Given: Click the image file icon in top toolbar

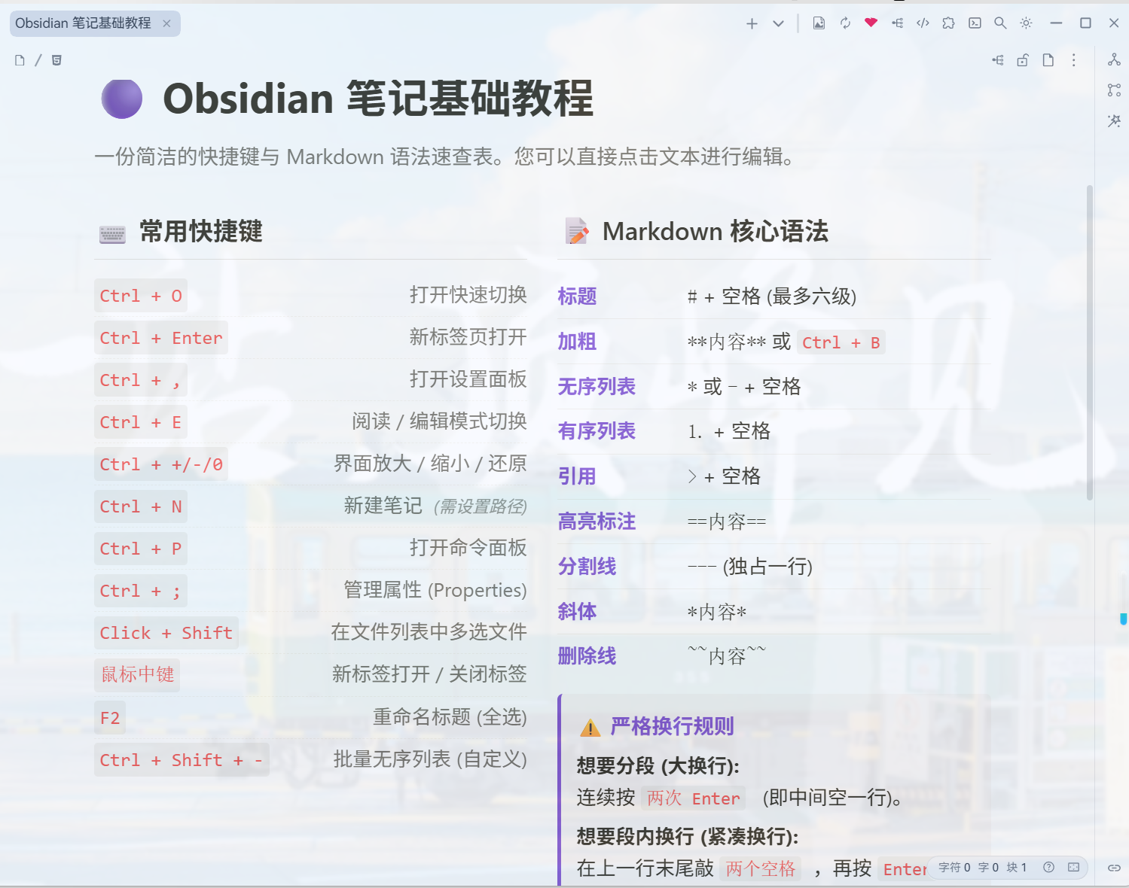Looking at the screenshot, I should click(819, 23).
